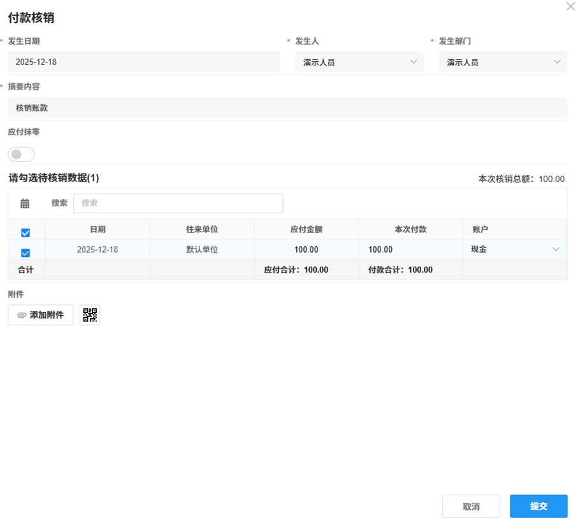Close the 付款核销 dialog
The width and height of the screenshot is (578, 527).
(570, 6)
